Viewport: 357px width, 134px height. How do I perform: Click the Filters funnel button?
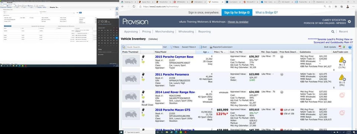(x=174, y=47)
